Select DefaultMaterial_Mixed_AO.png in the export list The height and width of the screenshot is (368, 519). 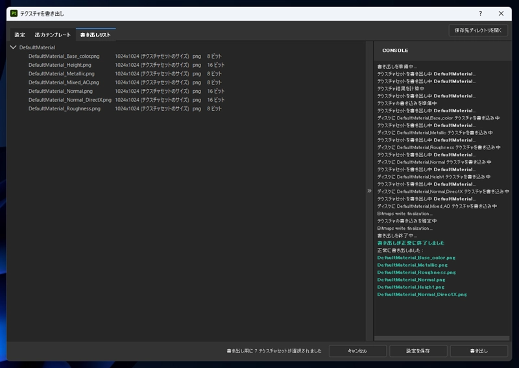tap(64, 82)
